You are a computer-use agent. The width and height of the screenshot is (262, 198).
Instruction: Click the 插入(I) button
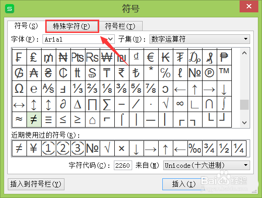[x=184, y=184]
